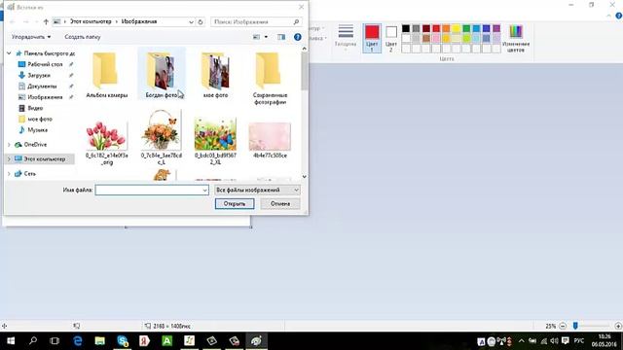Select the tulips image 0_6c182_e14e0f3a_orig
Screen dimensions: 623x350
[x=106, y=143]
